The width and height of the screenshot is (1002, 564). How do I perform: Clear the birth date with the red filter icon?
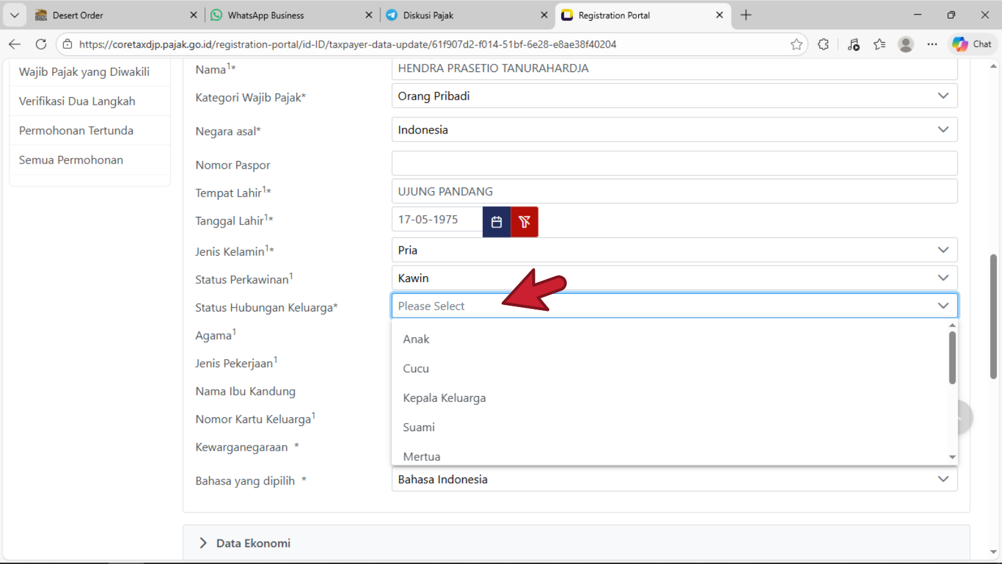[524, 222]
